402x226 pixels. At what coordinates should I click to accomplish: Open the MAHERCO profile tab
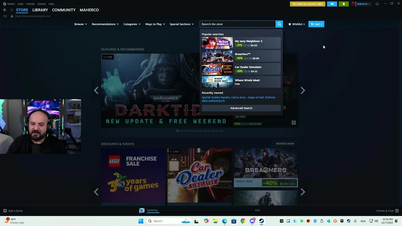click(89, 10)
